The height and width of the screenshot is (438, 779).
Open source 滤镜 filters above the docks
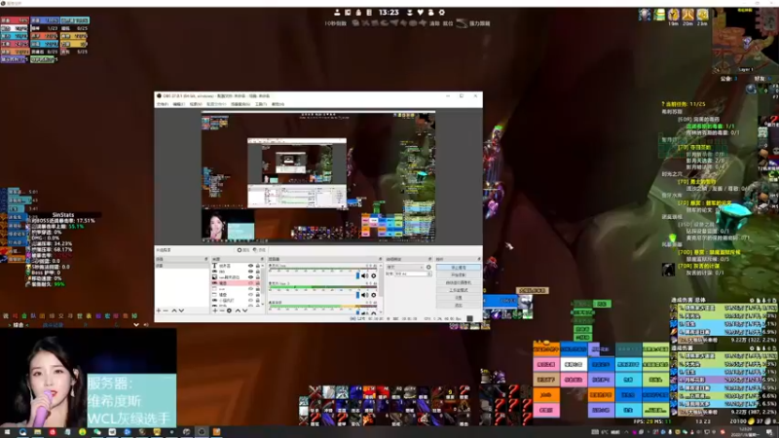pyautogui.click(x=260, y=250)
